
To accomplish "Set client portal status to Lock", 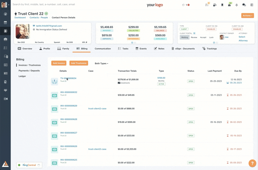I will pyautogui.click(x=211, y=37).
